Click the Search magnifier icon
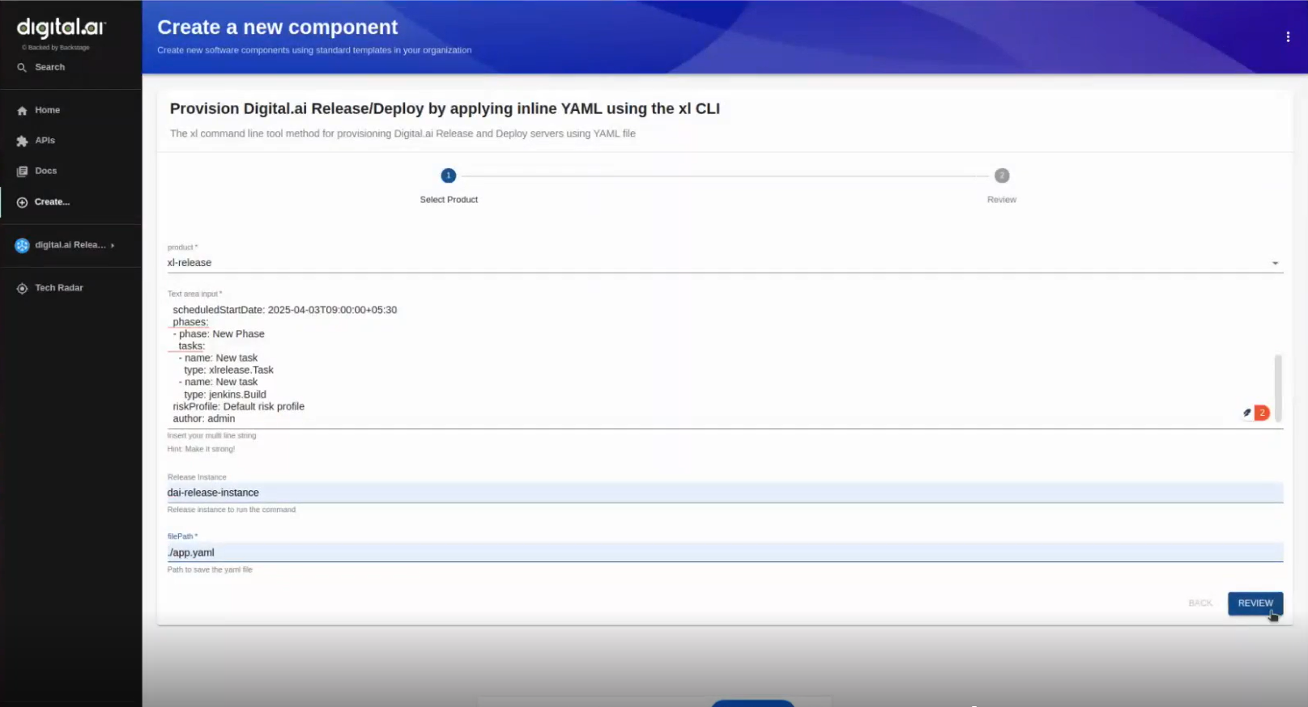The width and height of the screenshot is (1308, 707). [22, 68]
